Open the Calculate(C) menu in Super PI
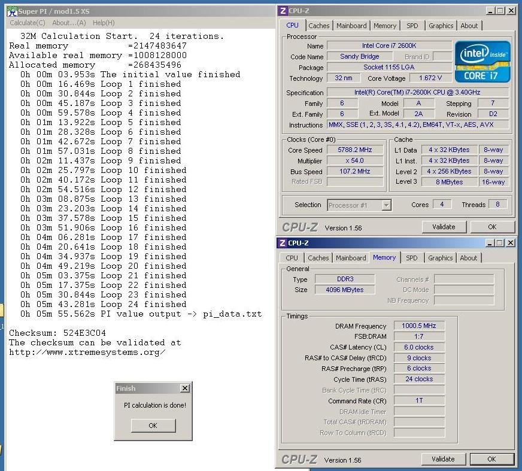Image resolution: width=522 pixels, height=471 pixels. 28,23
